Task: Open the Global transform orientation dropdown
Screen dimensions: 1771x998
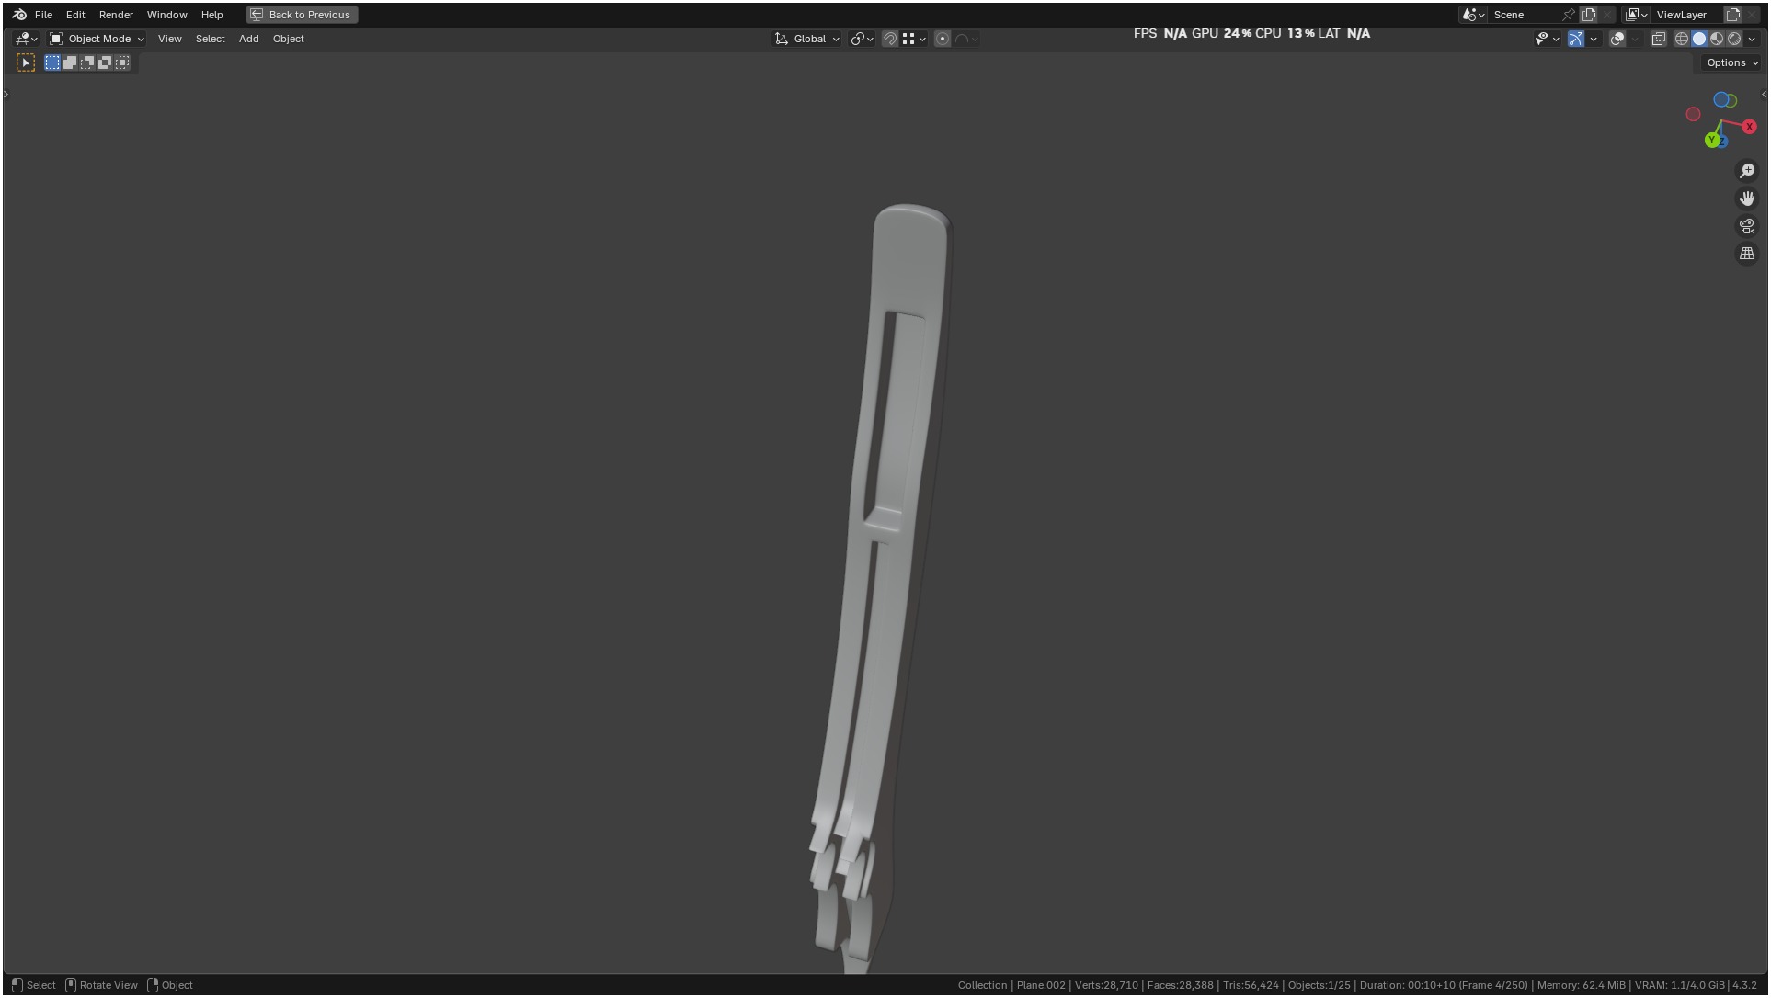Action: [807, 39]
